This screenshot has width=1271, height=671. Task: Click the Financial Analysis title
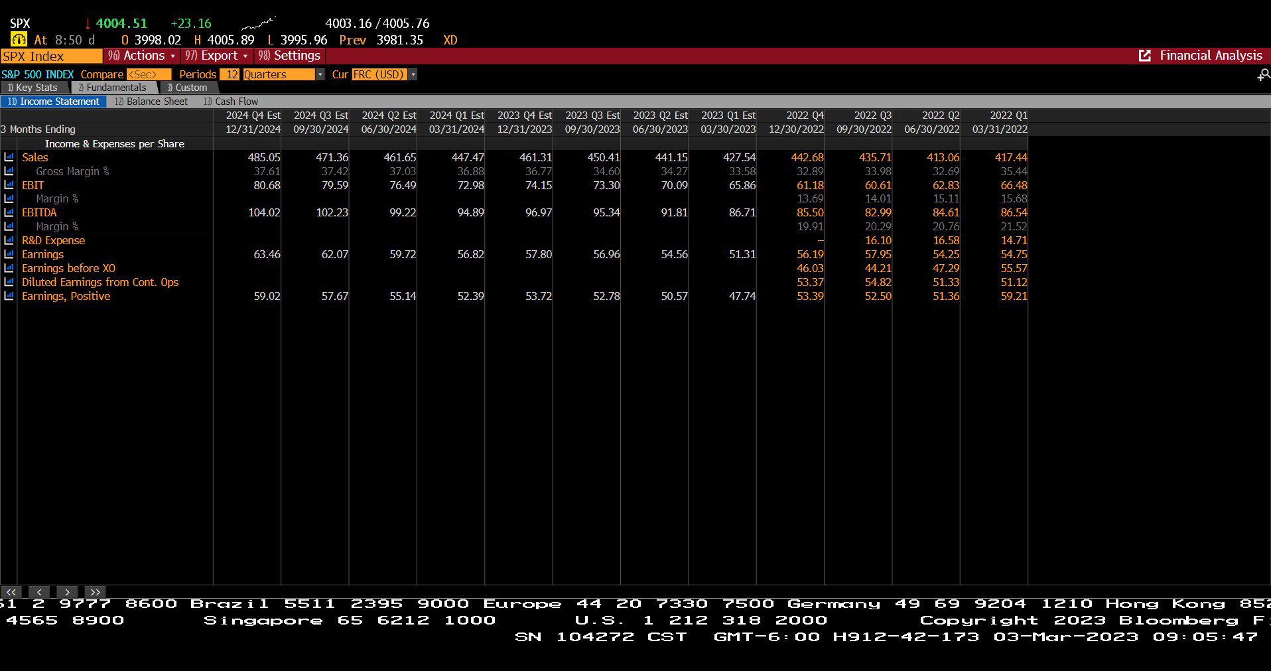[1211, 56]
